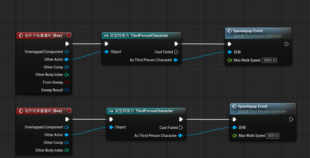
Task: Click the Object input pin on upper cast node
Action: pyautogui.click(x=107, y=52)
